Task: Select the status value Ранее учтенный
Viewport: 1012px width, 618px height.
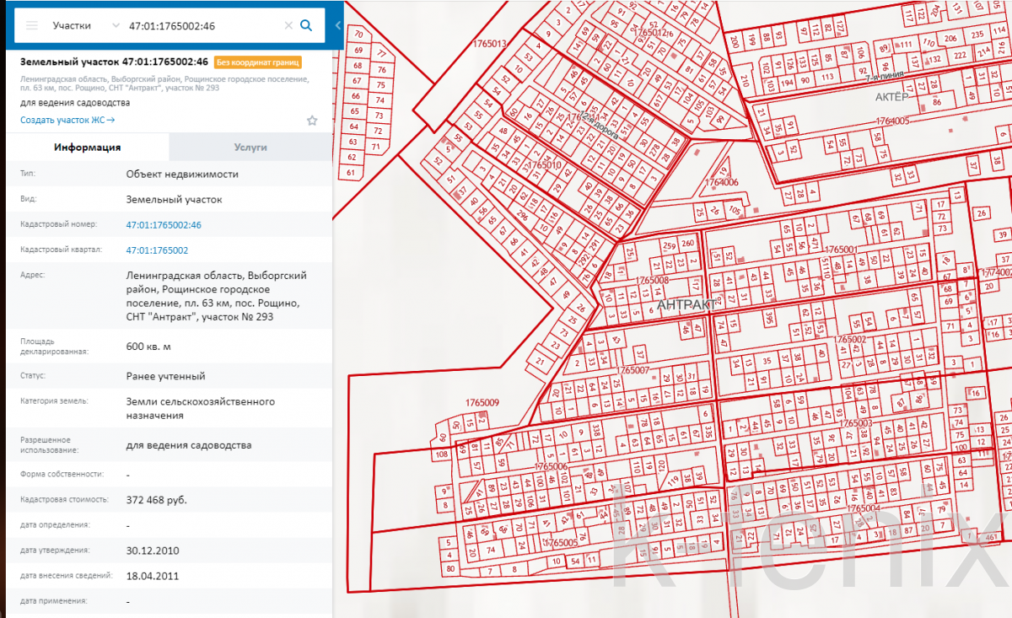Action: point(165,376)
